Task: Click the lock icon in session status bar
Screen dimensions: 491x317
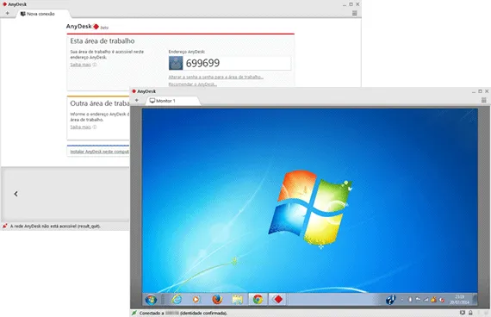Action: click(470, 313)
